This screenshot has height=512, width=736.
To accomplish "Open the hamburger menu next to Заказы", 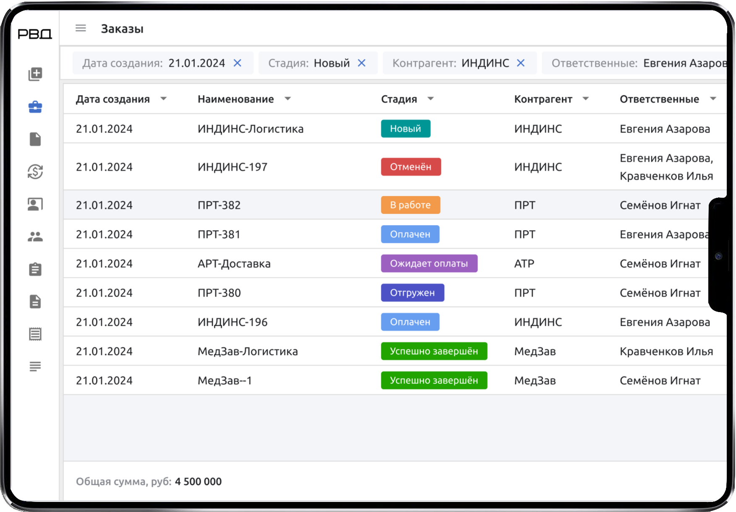I will (x=80, y=28).
